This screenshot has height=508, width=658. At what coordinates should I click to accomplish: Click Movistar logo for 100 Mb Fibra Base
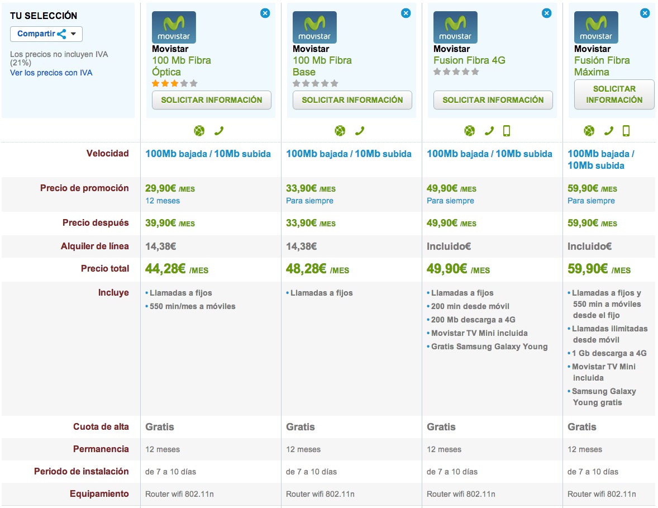click(x=314, y=27)
